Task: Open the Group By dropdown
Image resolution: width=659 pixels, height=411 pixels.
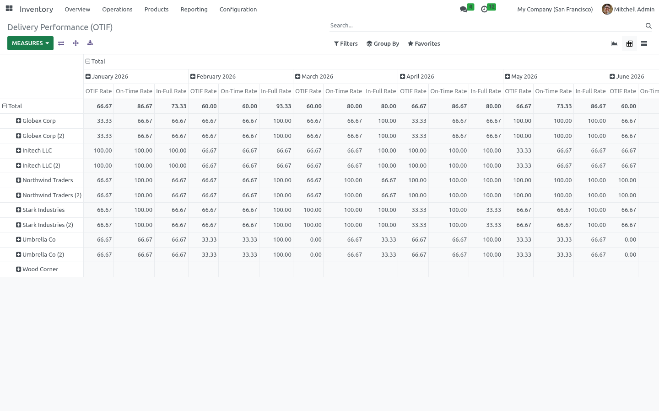Action: pos(383,44)
